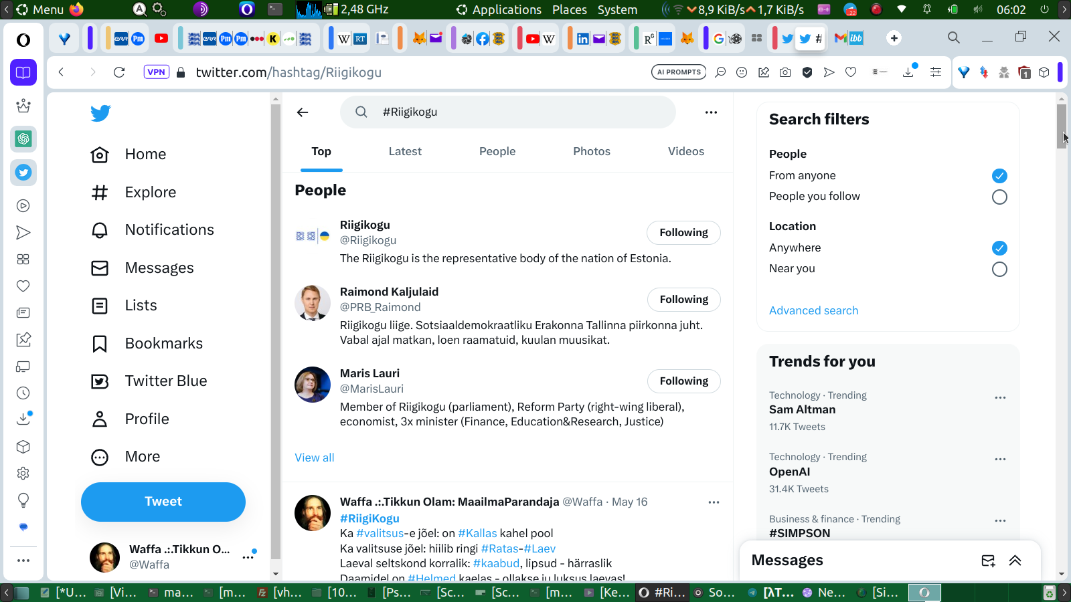Open the #Kallas hashtag link in the tweet
This screenshot has height=602, width=1071.
tap(477, 533)
